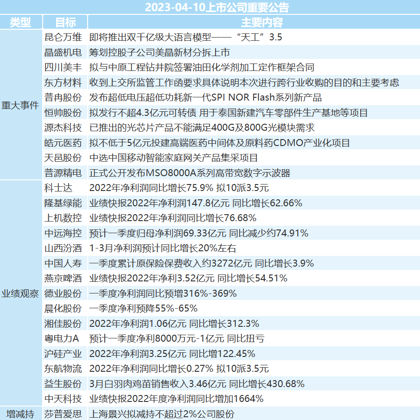Click the company name 隆基绿能
Image resolution: width=420 pixels, height=420 pixels.
[63, 203]
